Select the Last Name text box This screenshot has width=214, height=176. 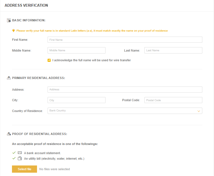(173, 50)
